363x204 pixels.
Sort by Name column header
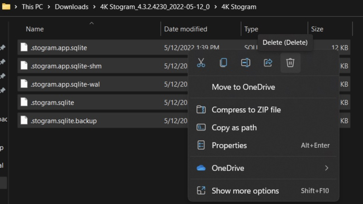pos(35,29)
